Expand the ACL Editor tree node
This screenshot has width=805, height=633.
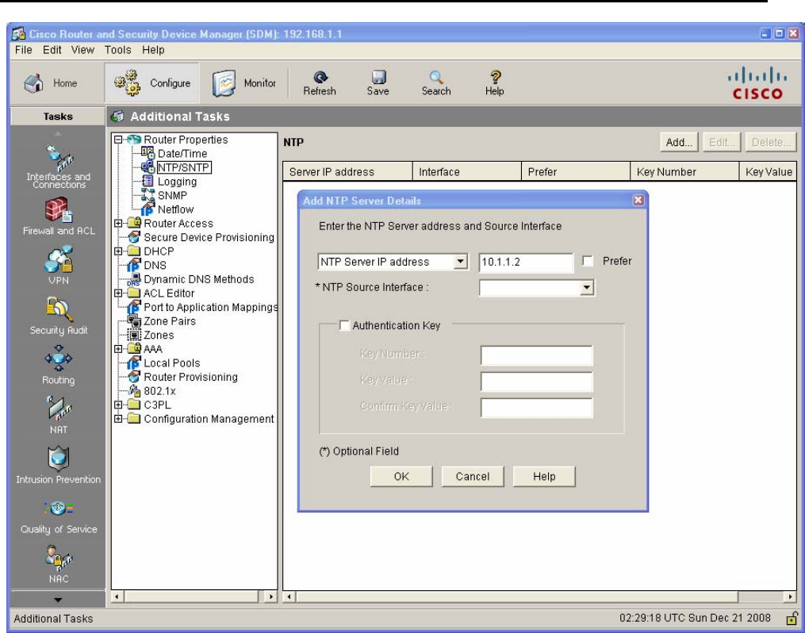118,293
